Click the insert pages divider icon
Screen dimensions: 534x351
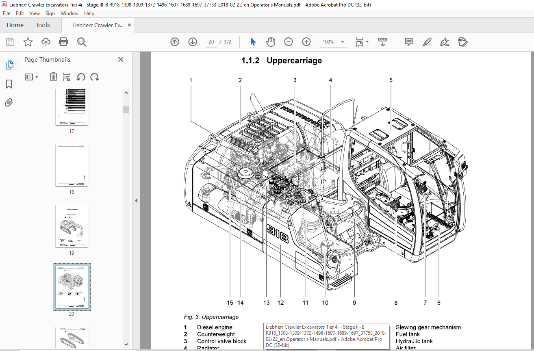click(x=67, y=77)
